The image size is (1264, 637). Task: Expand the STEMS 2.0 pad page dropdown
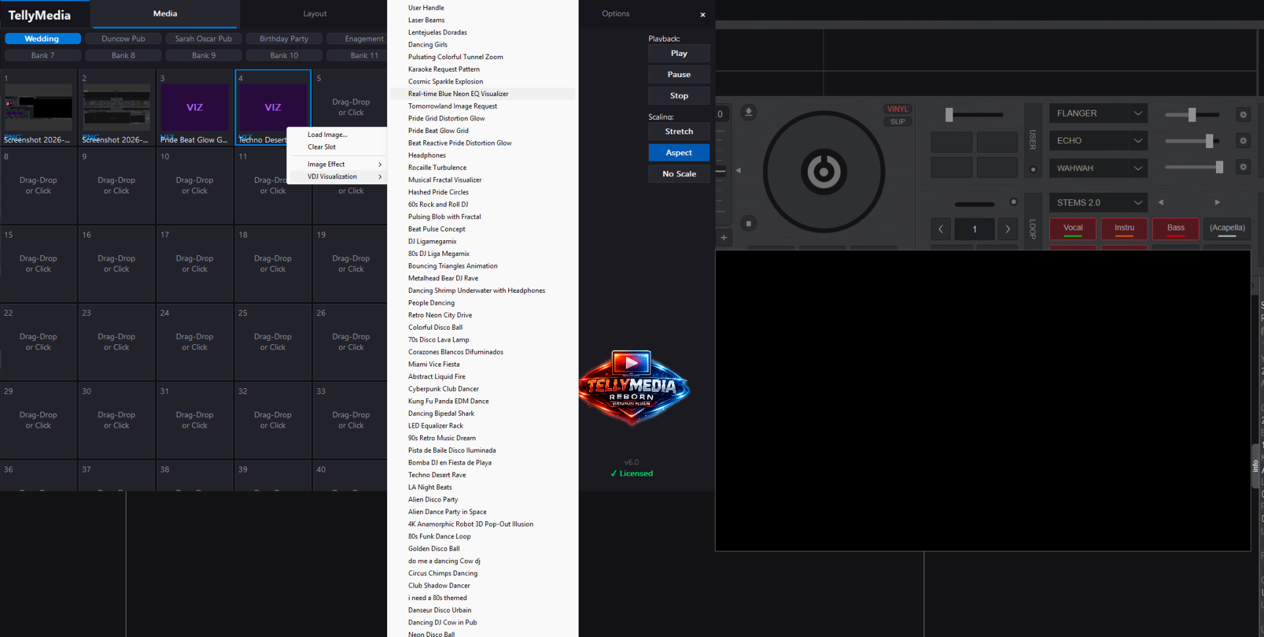(x=1138, y=203)
